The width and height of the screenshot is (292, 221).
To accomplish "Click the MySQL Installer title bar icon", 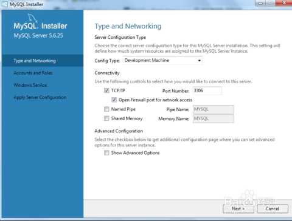I will click(x=4, y=4).
